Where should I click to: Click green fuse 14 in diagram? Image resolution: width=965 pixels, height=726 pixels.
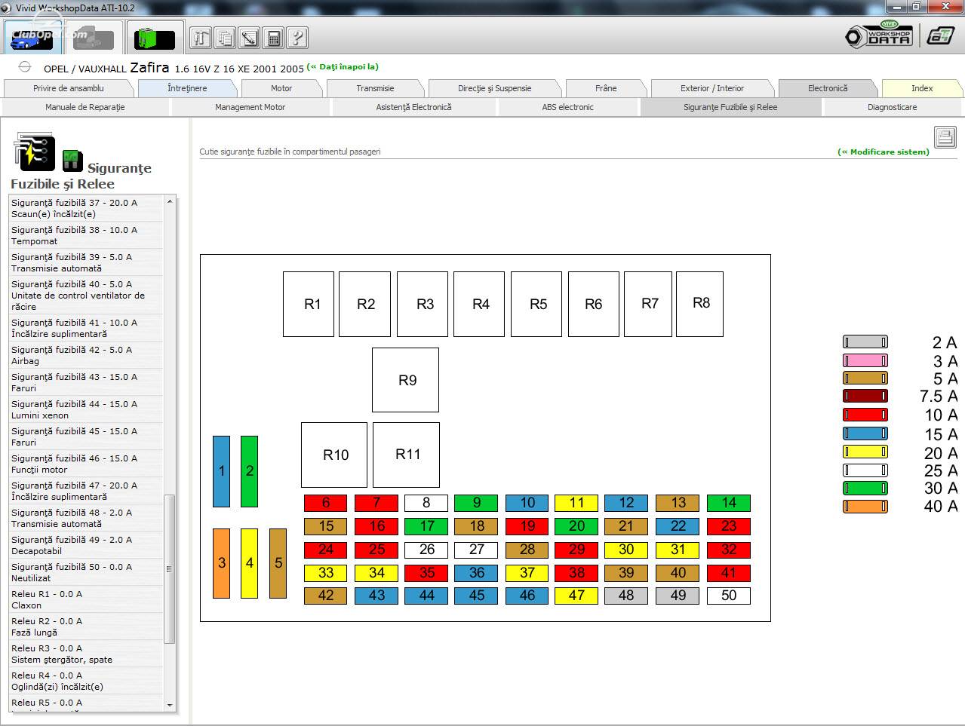[x=729, y=503]
